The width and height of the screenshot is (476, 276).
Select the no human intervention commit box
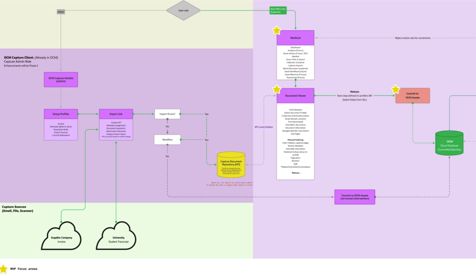click(355, 197)
